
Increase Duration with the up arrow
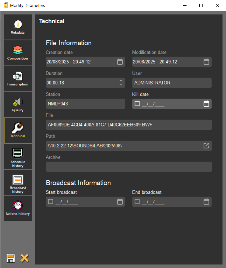[121, 81]
